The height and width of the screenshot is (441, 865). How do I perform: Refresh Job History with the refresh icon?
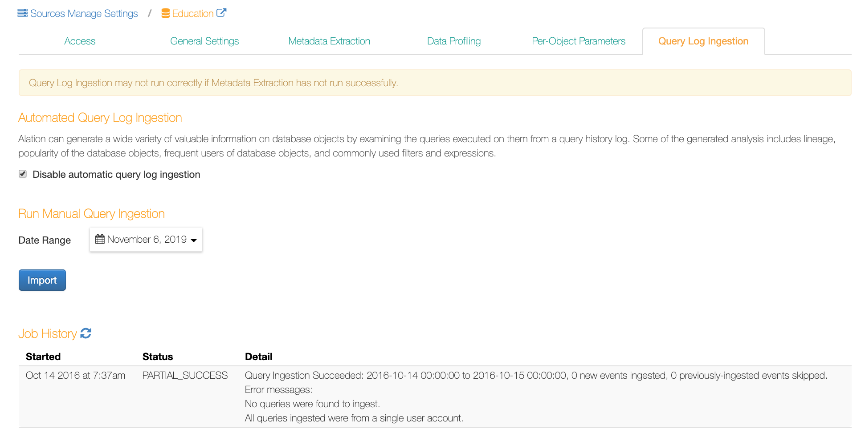tap(86, 333)
